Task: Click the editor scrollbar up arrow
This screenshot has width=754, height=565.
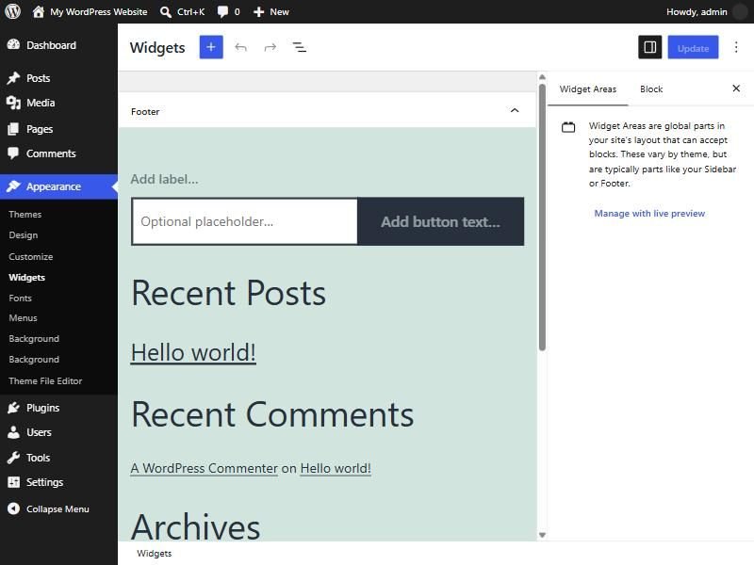Action: click(x=542, y=77)
